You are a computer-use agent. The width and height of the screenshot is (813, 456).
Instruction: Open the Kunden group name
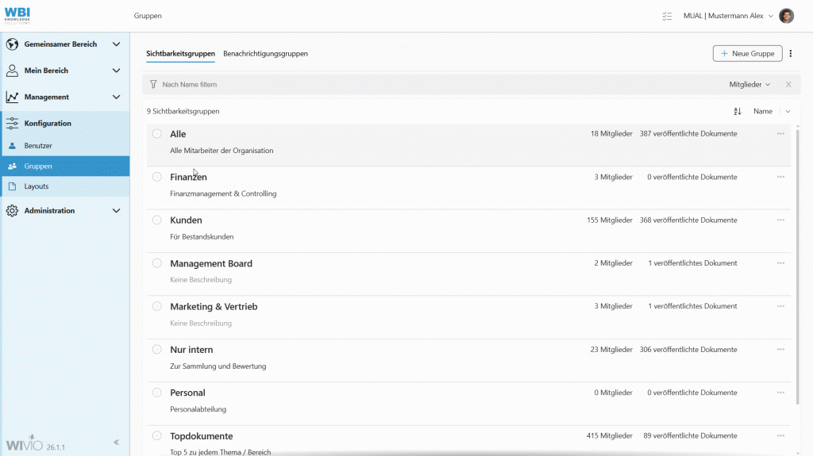tap(186, 220)
